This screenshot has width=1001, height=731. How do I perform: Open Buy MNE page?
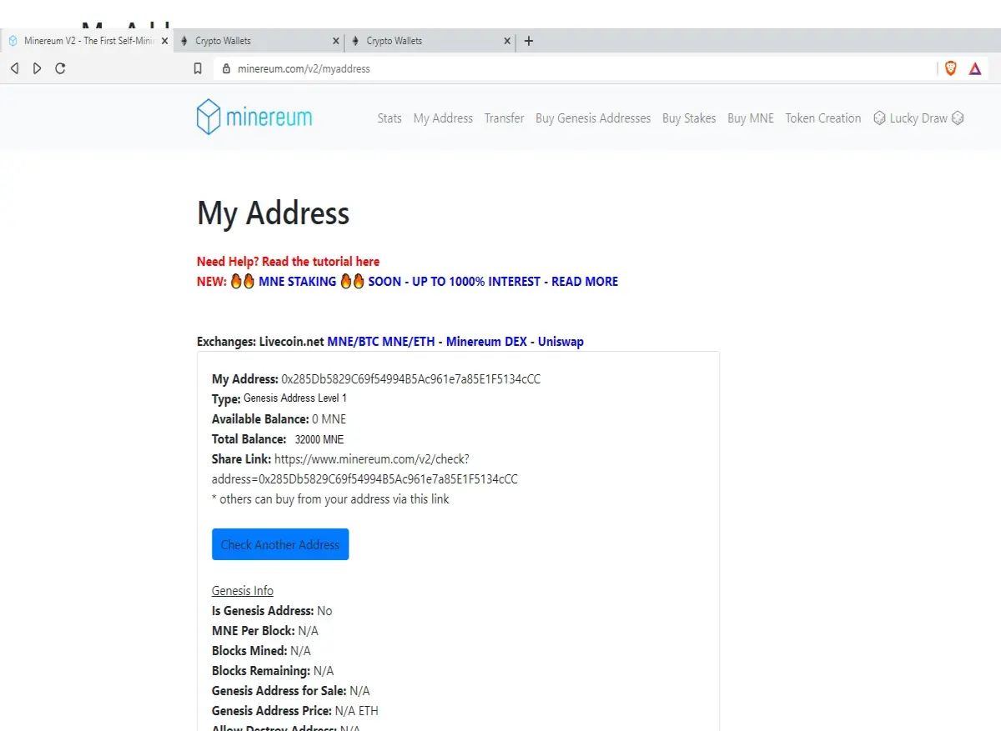[x=751, y=118]
